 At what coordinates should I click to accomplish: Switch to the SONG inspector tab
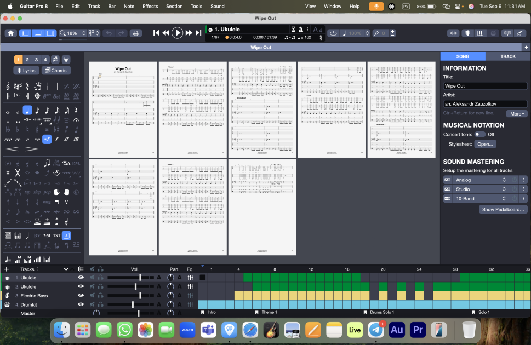pyautogui.click(x=463, y=56)
